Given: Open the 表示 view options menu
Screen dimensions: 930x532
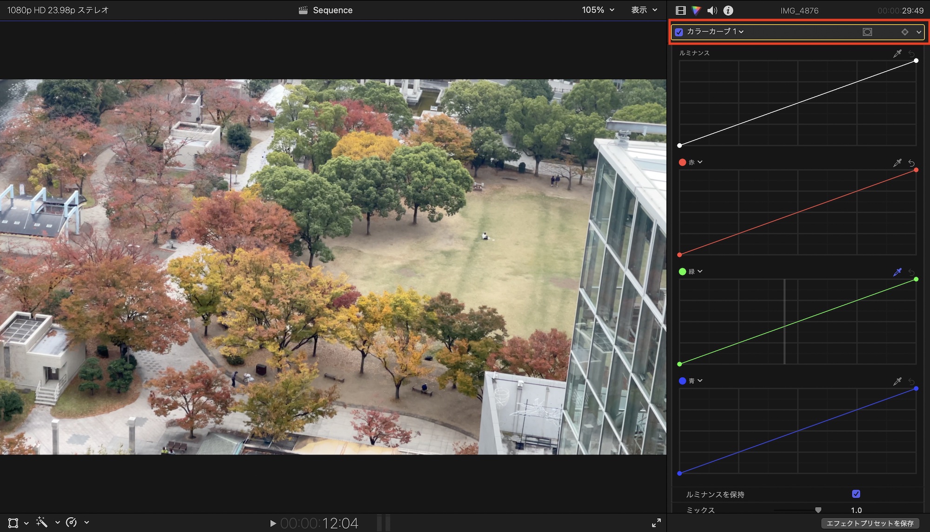Looking at the screenshot, I should 644,10.
